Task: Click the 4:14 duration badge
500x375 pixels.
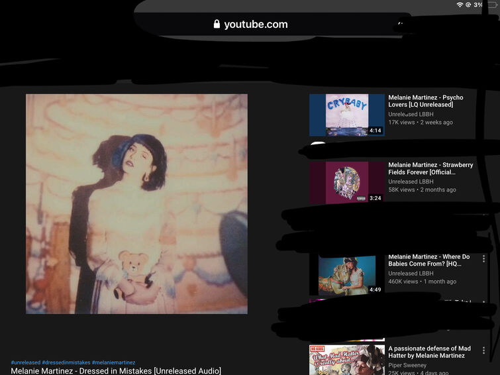Action: [375, 131]
